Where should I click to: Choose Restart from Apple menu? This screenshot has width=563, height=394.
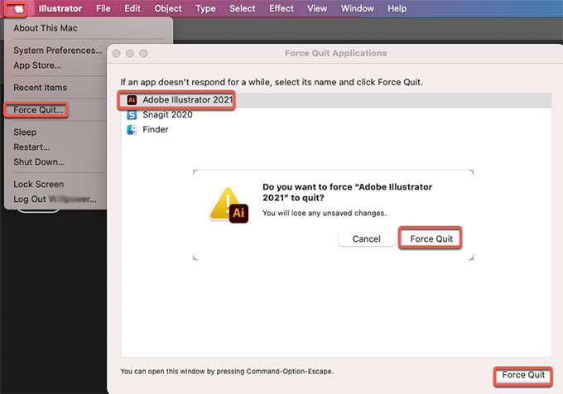31,147
